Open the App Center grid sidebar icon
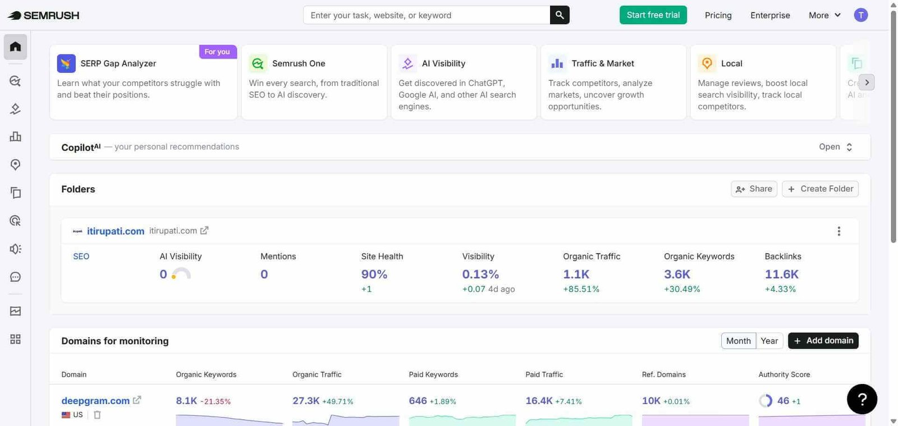This screenshot has width=898, height=426. [15, 339]
